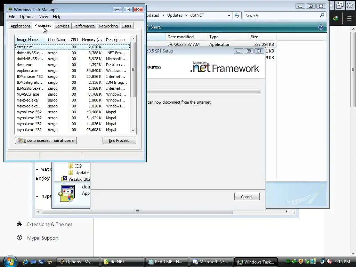
Task: Switch to the Services tab
Action: pyautogui.click(x=62, y=26)
